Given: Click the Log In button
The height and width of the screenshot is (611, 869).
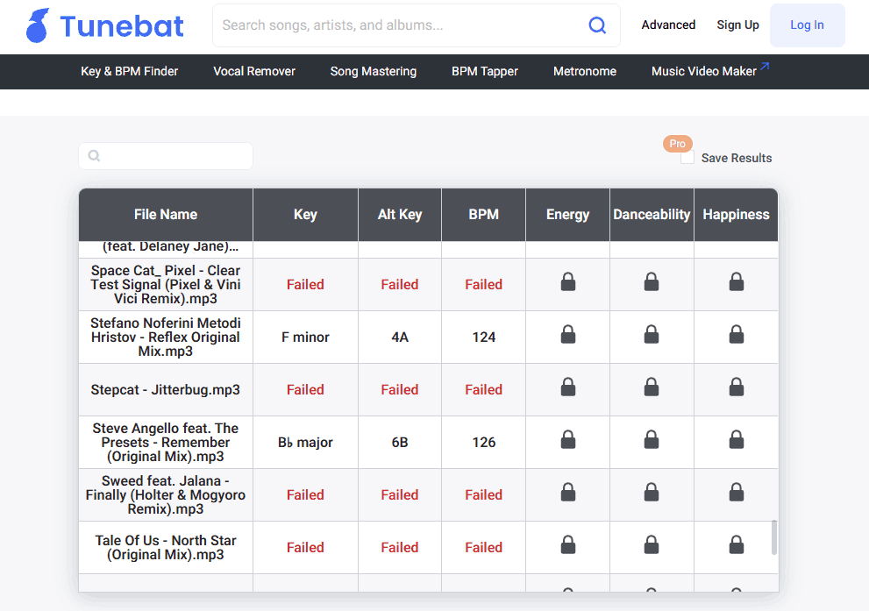Looking at the screenshot, I should click(807, 25).
